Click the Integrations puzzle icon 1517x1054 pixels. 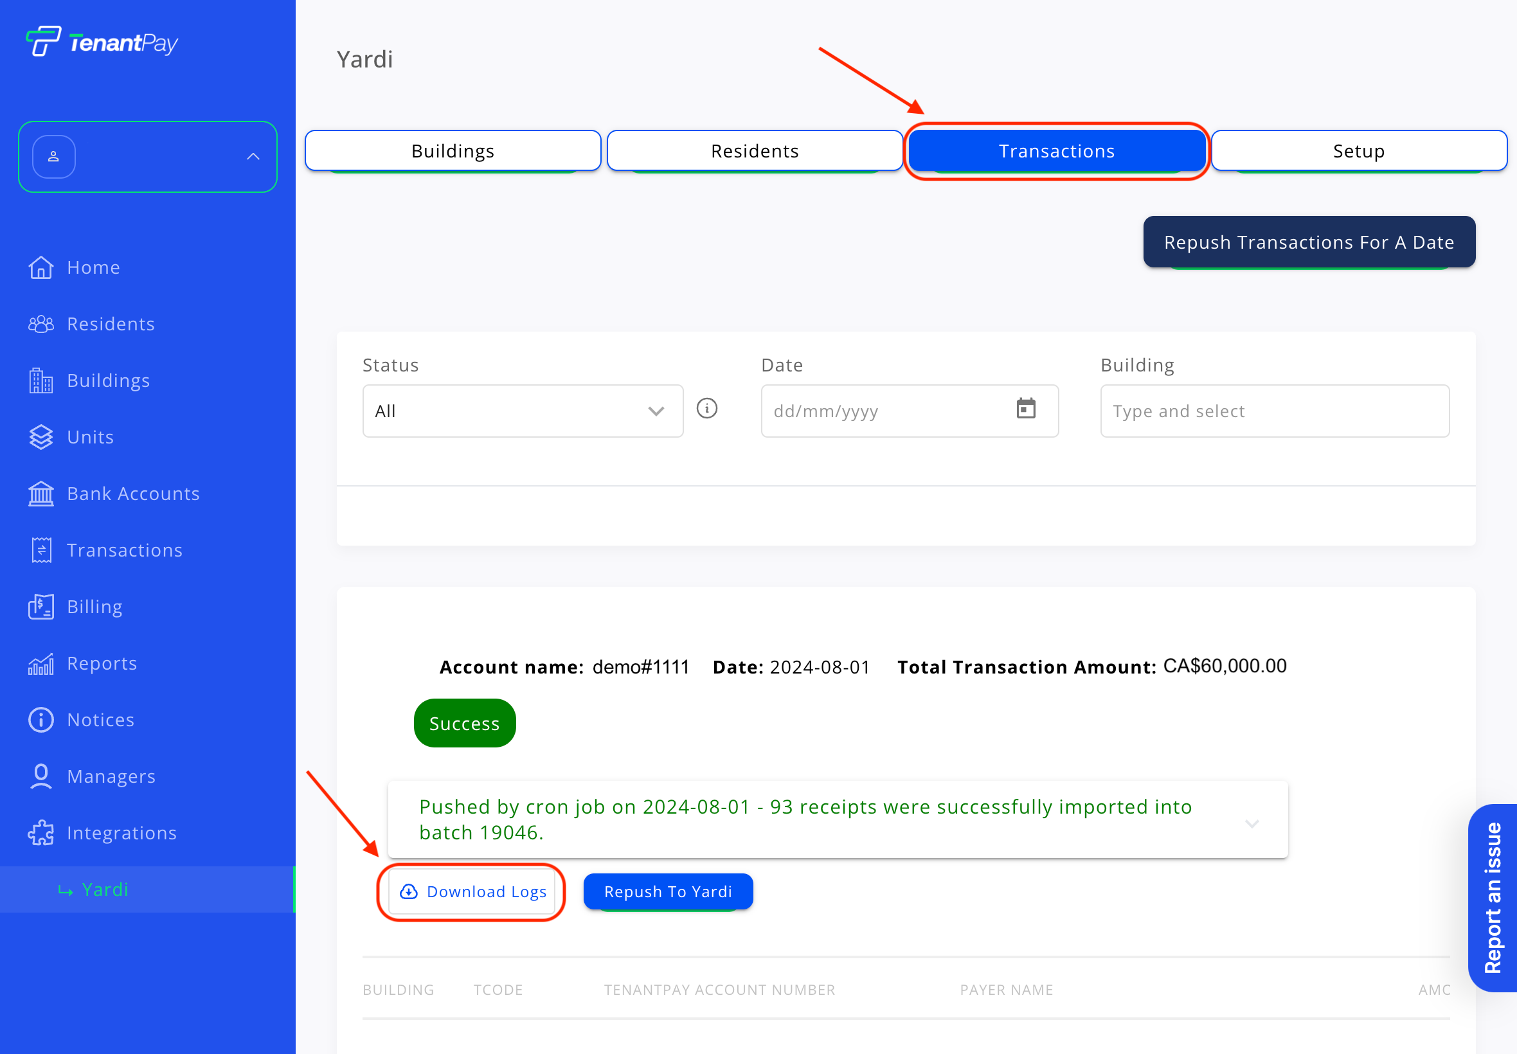[x=41, y=833]
